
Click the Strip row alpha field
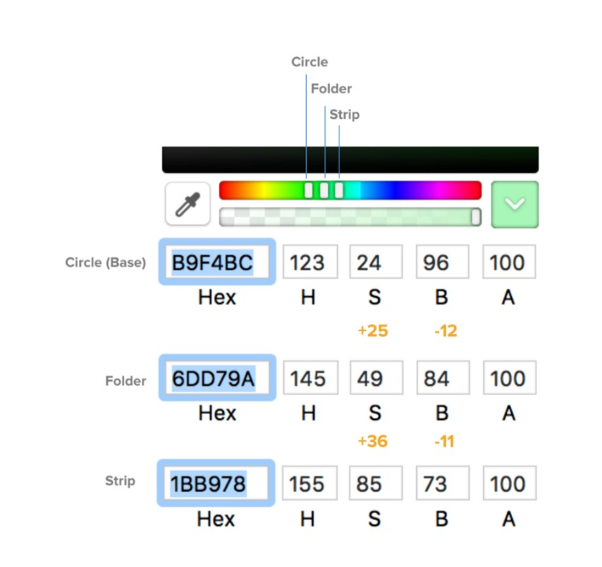pos(510,483)
